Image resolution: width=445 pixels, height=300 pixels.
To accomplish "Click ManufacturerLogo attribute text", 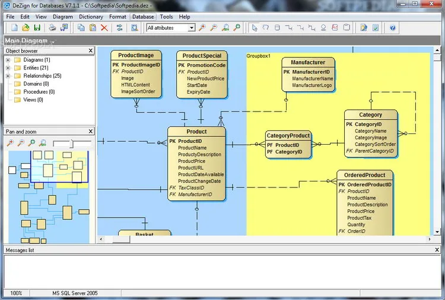I will coord(312,85).
